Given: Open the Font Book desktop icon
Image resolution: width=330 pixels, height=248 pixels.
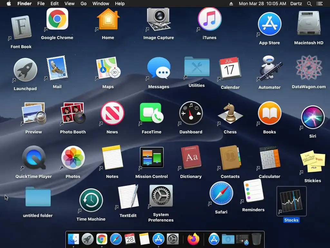Looking at the screenshot, I should coord(21,28).
